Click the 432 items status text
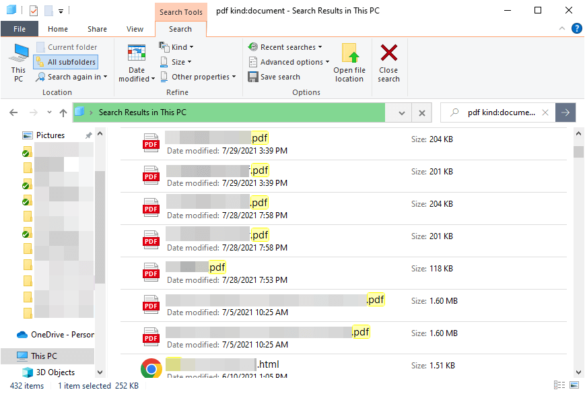 pyautogui.click(x=27, y=386)
